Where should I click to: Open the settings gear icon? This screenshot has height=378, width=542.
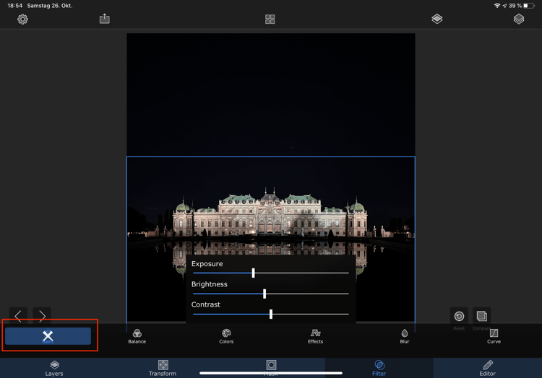(22, 19)
